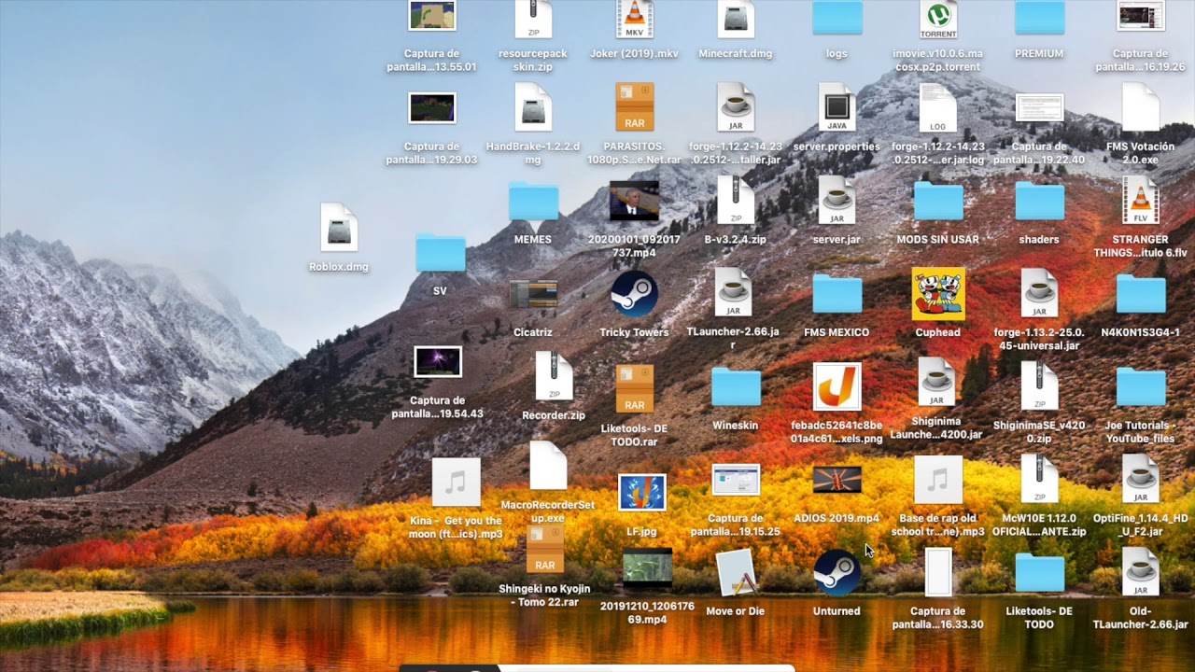The height and width of the screenshot is (672, 1195).
Task: Select the Captura de pantalla 16.33.30 screenshot
Action: 938,573
